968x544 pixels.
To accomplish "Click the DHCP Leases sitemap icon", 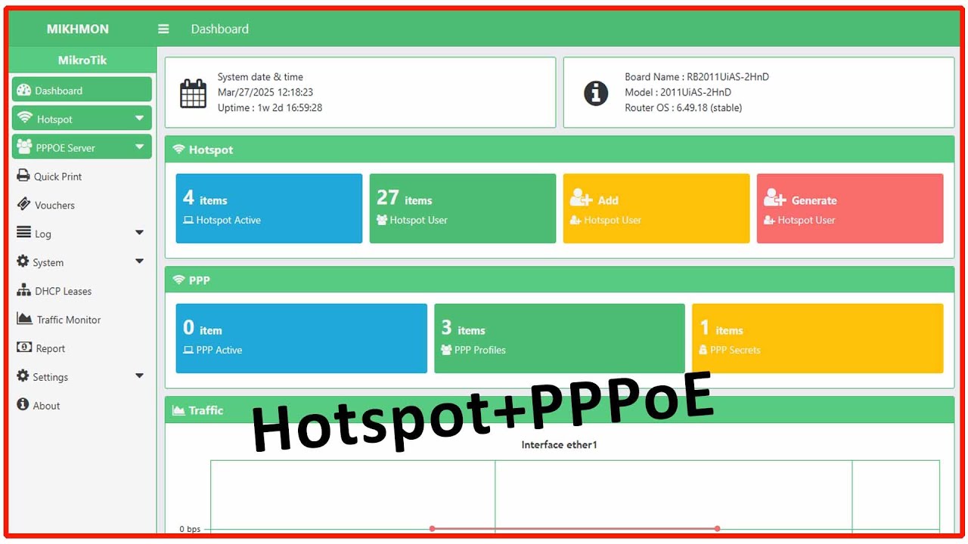I will point(23,290).
